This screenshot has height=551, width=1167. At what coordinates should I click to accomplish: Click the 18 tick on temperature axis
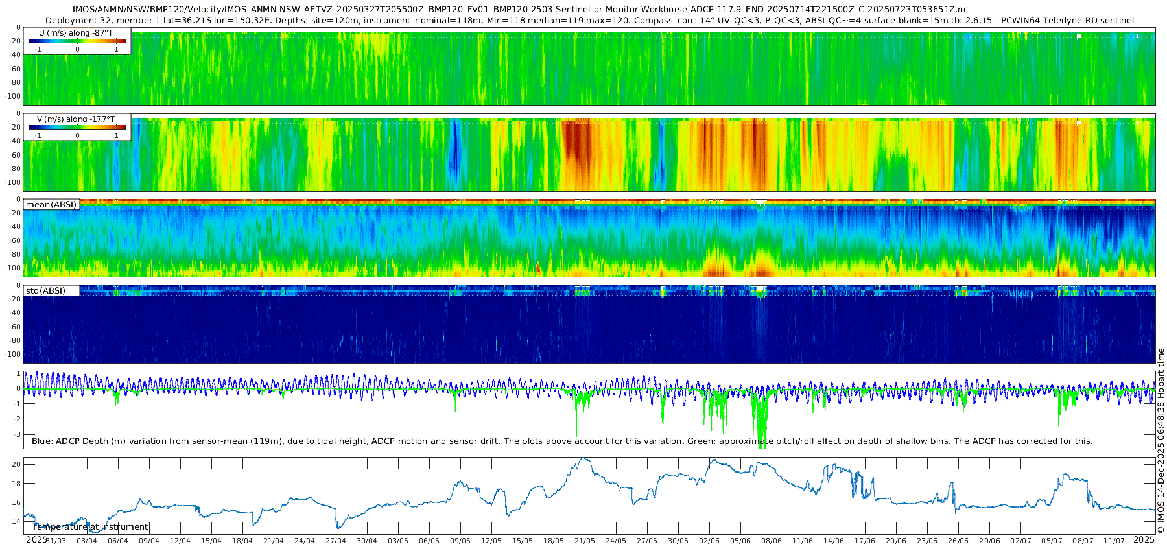tap(17, 484)
